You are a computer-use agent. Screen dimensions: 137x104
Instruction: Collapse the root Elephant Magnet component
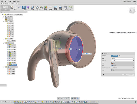click(2, 15)
